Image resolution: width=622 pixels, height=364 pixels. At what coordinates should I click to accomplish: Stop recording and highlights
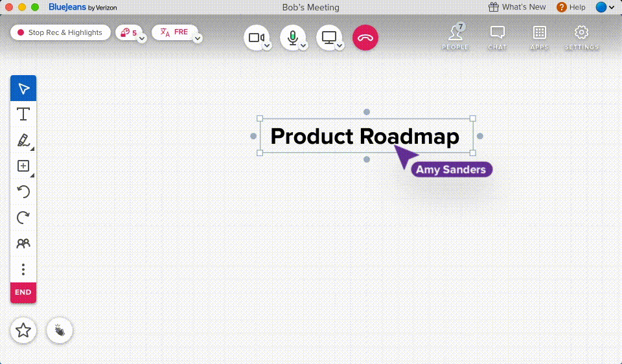click(x=60, y=32)
